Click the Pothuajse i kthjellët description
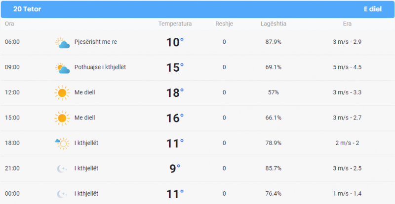This screenshot has height=204, width=395. point(100,67)
